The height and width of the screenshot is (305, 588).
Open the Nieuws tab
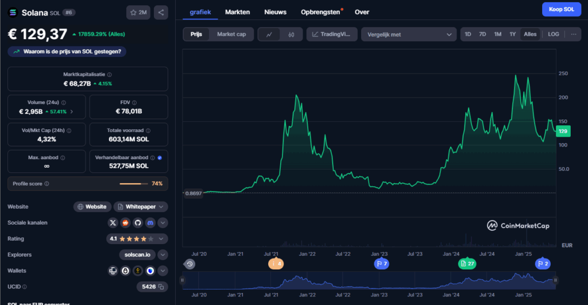(x=275, y=12)
